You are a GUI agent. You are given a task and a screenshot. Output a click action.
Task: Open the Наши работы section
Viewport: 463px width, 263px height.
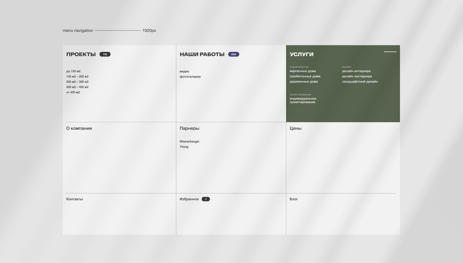(x=202, y=54)
